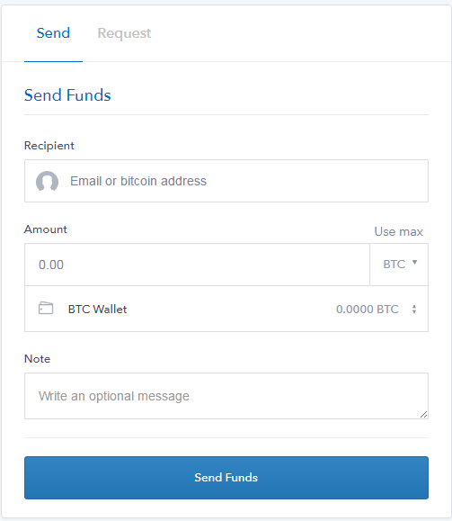The width and height of the screenshot is (452, 521).
Task: Click the BTC Wallet folder icon
Action: click(46, 308)
